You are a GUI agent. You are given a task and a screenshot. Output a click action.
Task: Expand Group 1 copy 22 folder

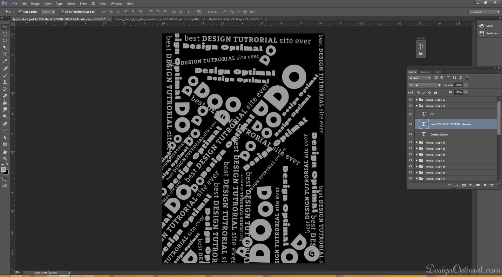pos(417,100)
